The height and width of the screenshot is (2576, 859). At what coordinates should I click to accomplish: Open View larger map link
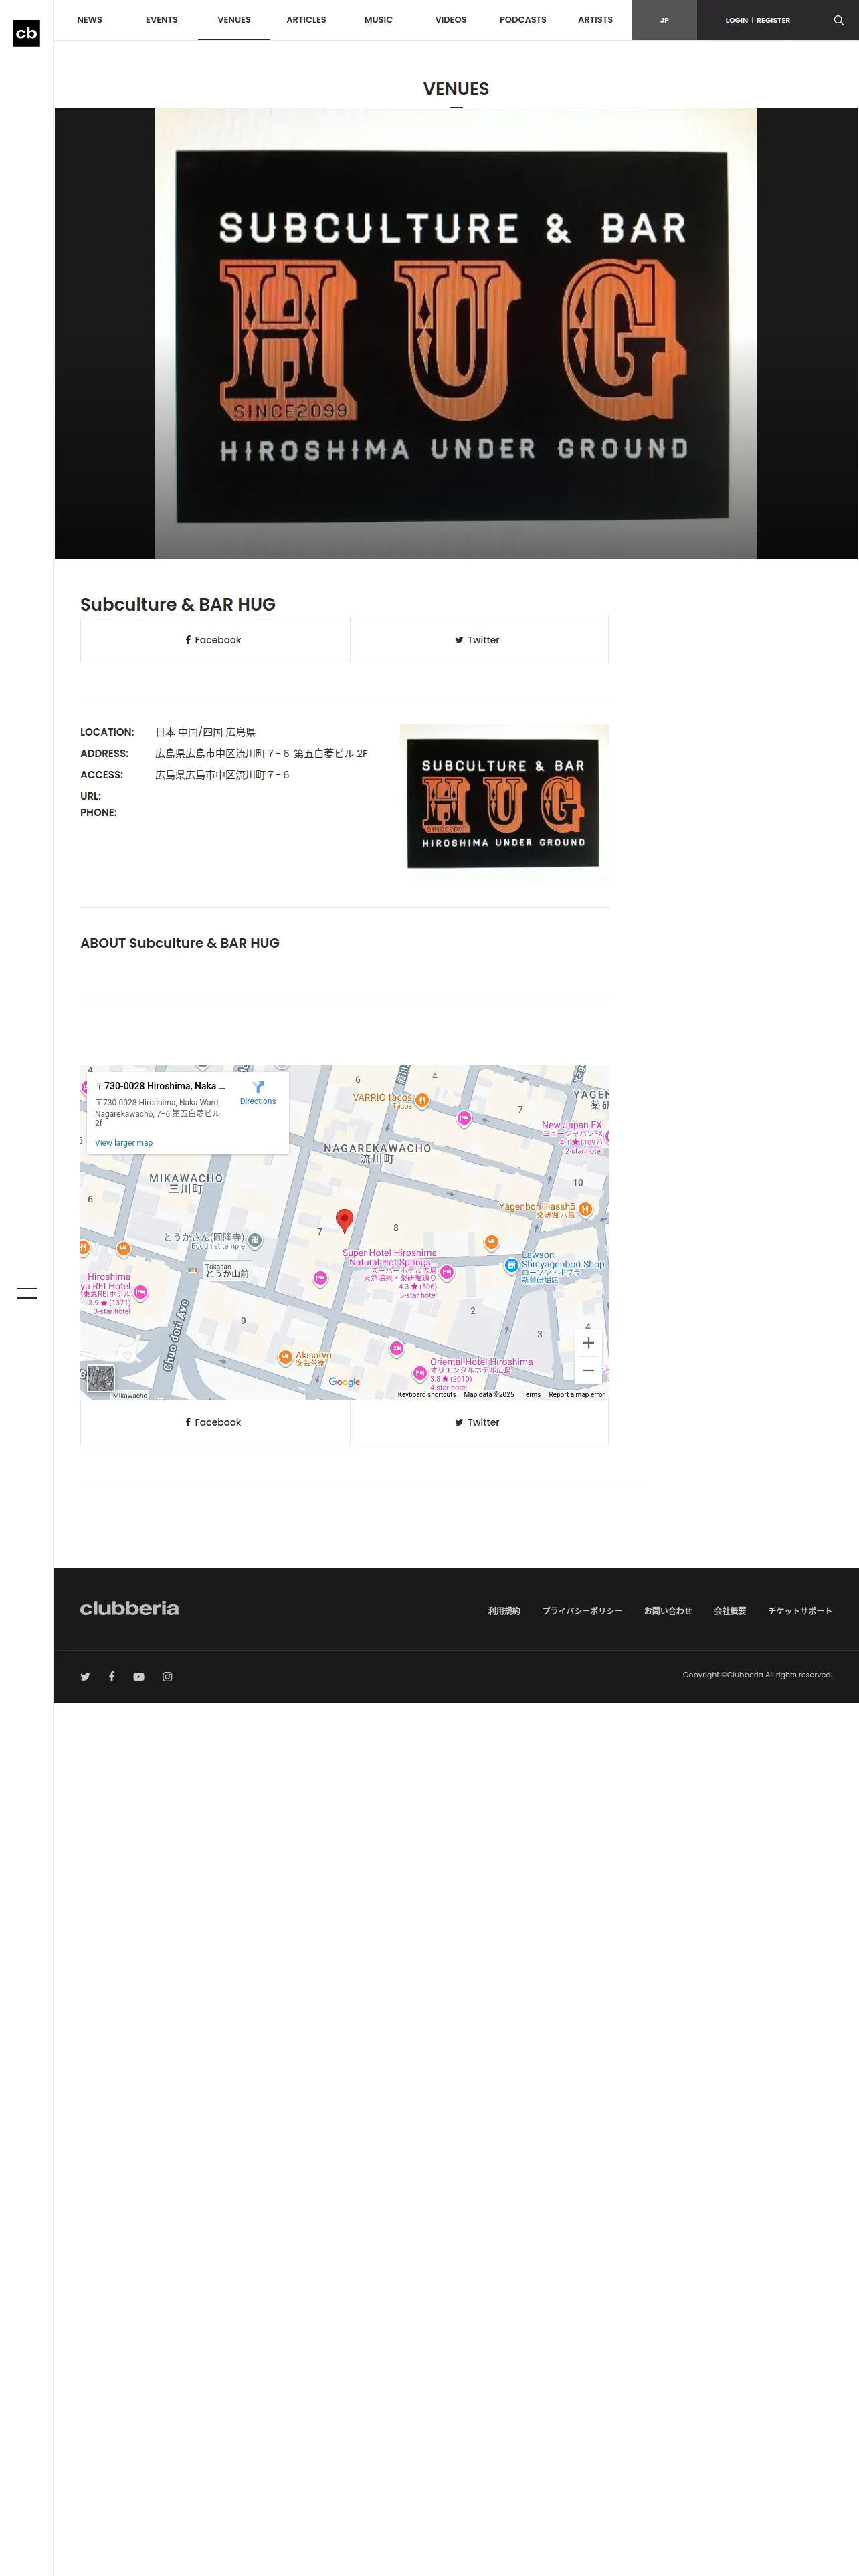(124, 1142)
